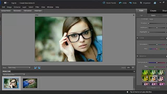The image size is (167, 94).
Task: Click the Project Bin vertical scrollbar
Action: point(134,83)
